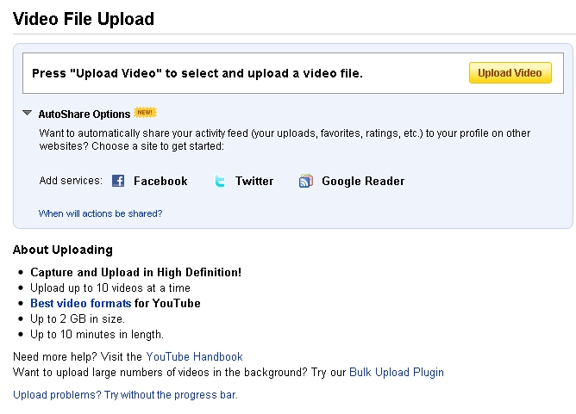576x414 pixels.
Task: Open "When will actions be shared?" link
Action: [x=100, y=213]
